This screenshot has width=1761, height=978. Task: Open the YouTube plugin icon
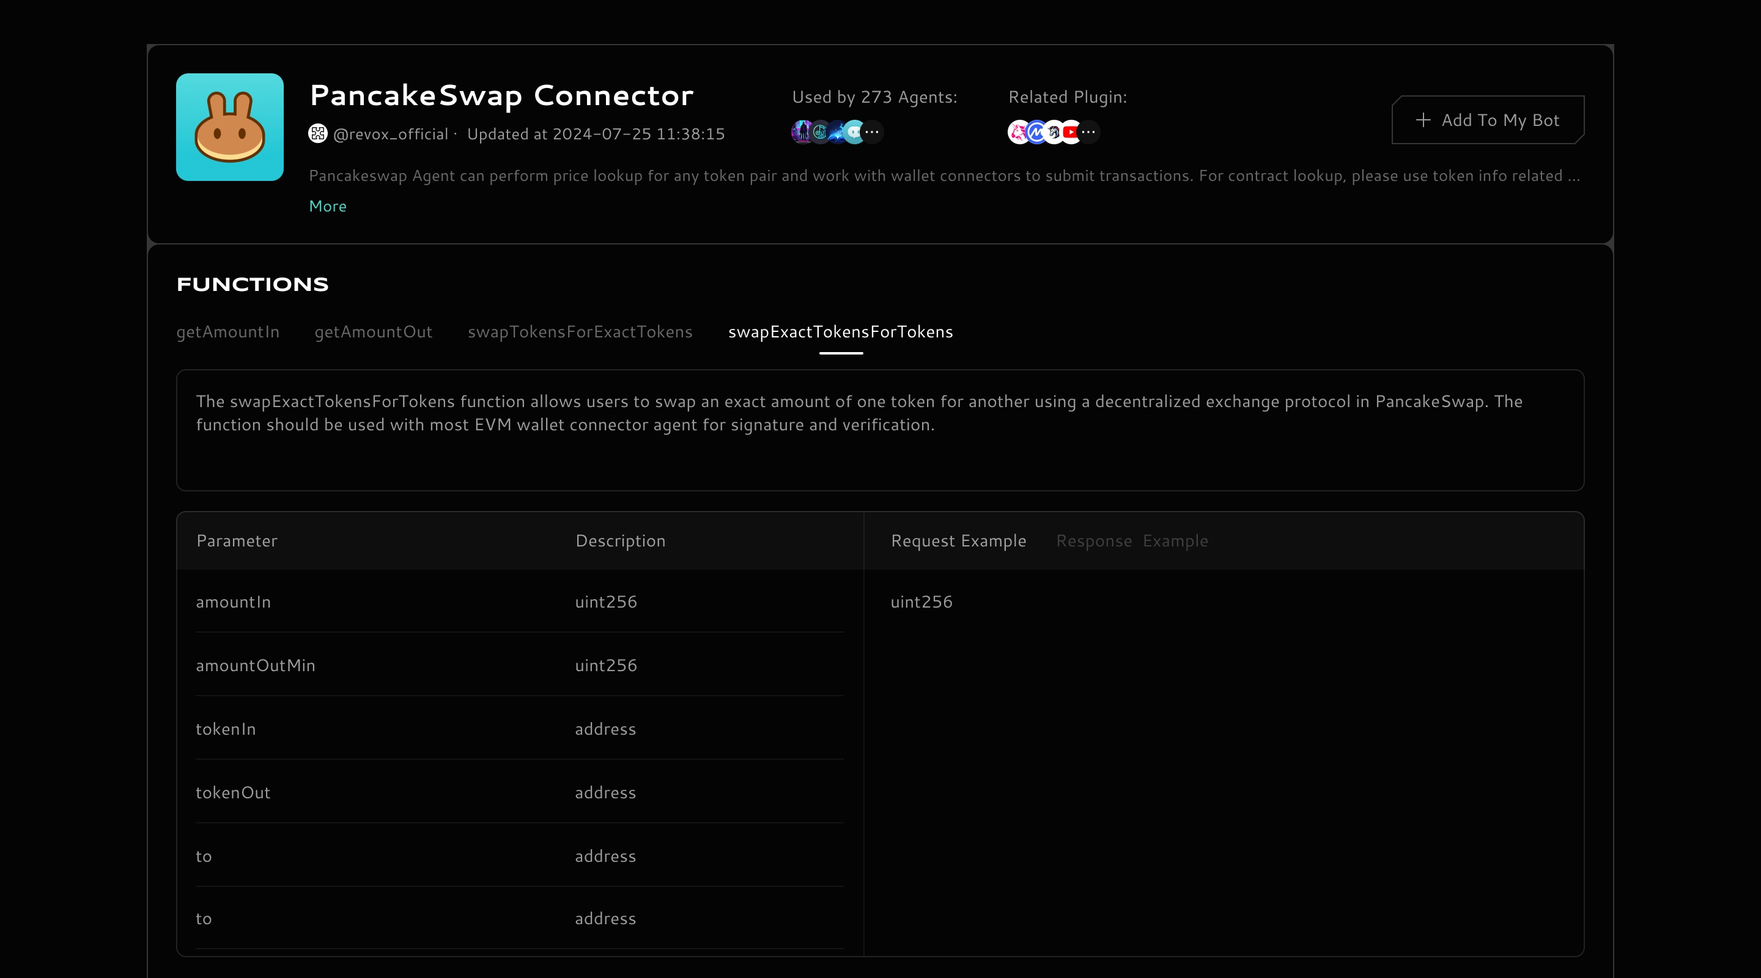pos(1071,133)
